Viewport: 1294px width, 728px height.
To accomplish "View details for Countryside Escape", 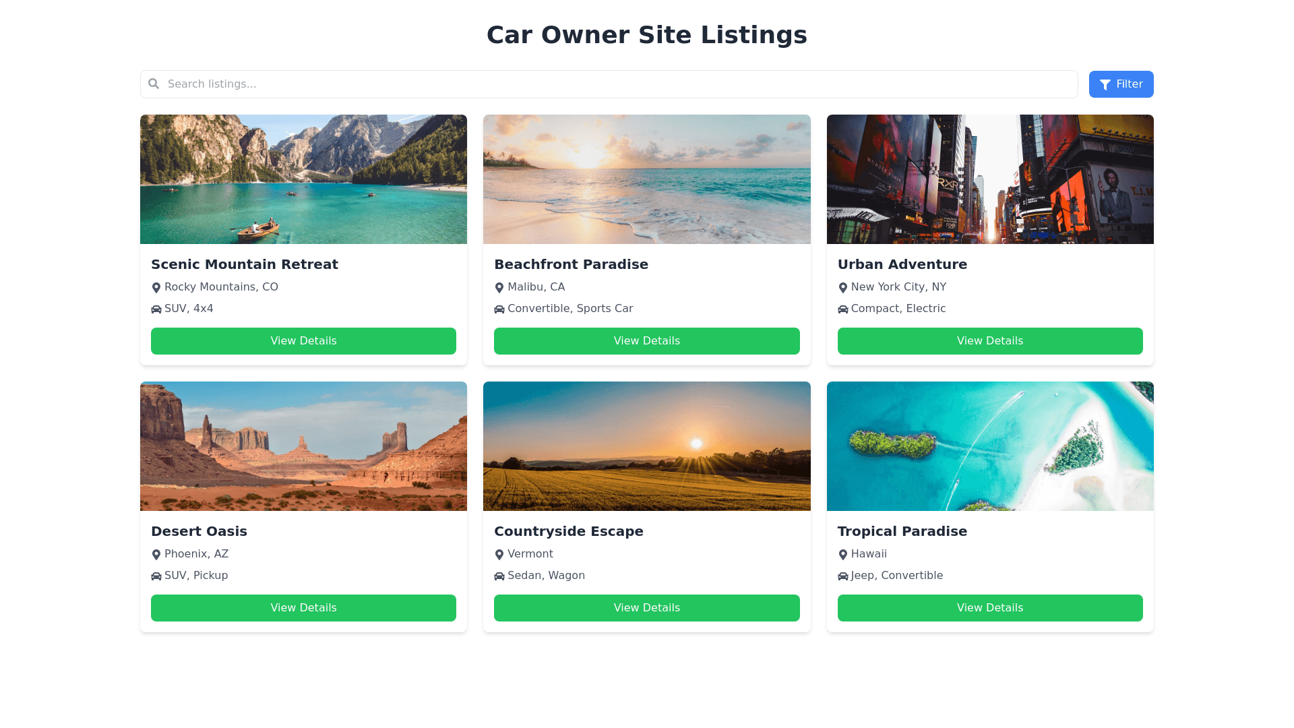I will [646, 608].
